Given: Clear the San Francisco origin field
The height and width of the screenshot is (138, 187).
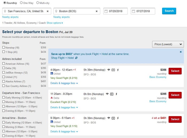Looking at the screenshot, I should click(48, 11).
